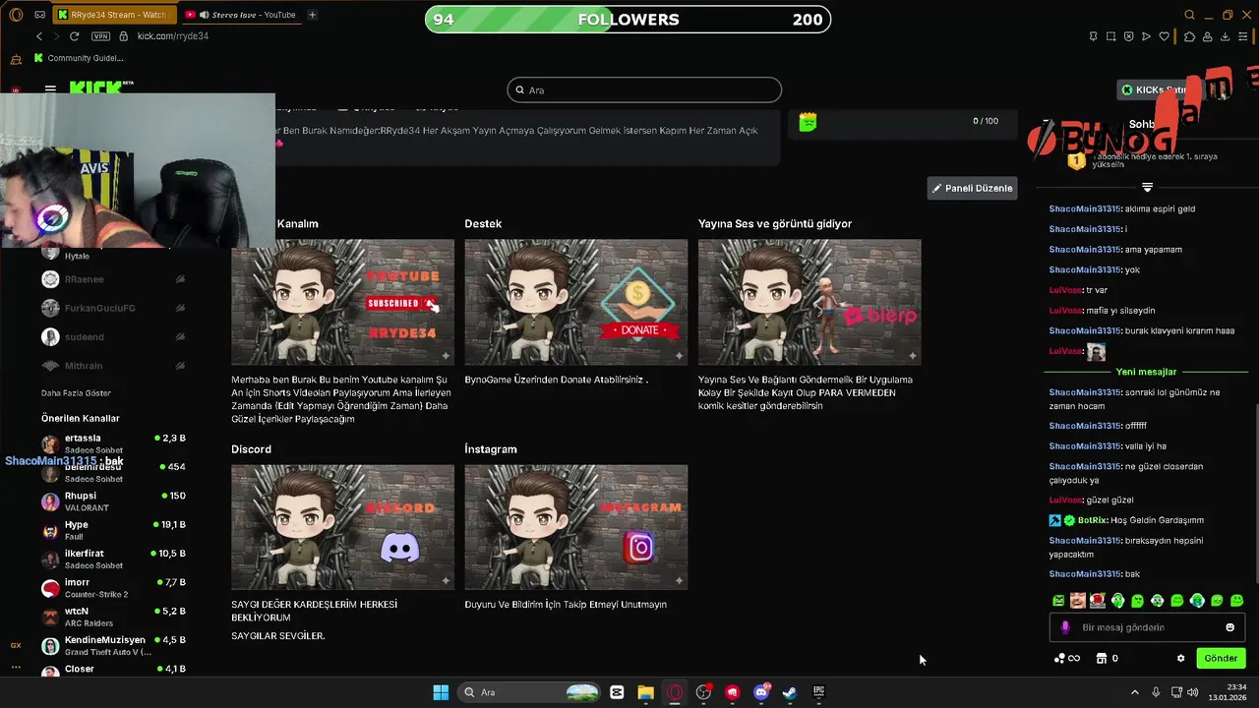Image resolution: width=1259 pixels, height=708 pixels.
Task: Switch to Stereo love YouTube tab
Action: (241, 15)
